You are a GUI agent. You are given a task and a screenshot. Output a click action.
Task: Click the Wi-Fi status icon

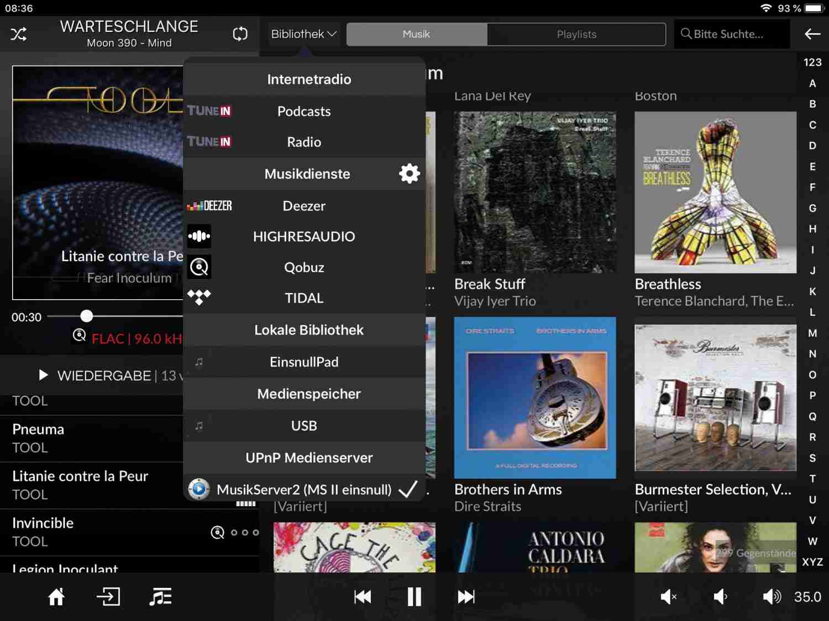point(766,8)
